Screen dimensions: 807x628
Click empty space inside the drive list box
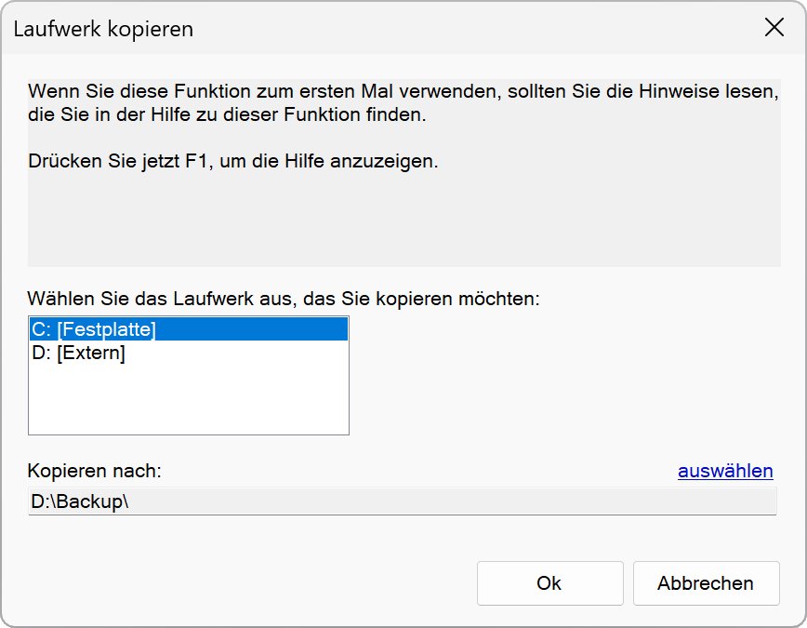tap(186, 400)
